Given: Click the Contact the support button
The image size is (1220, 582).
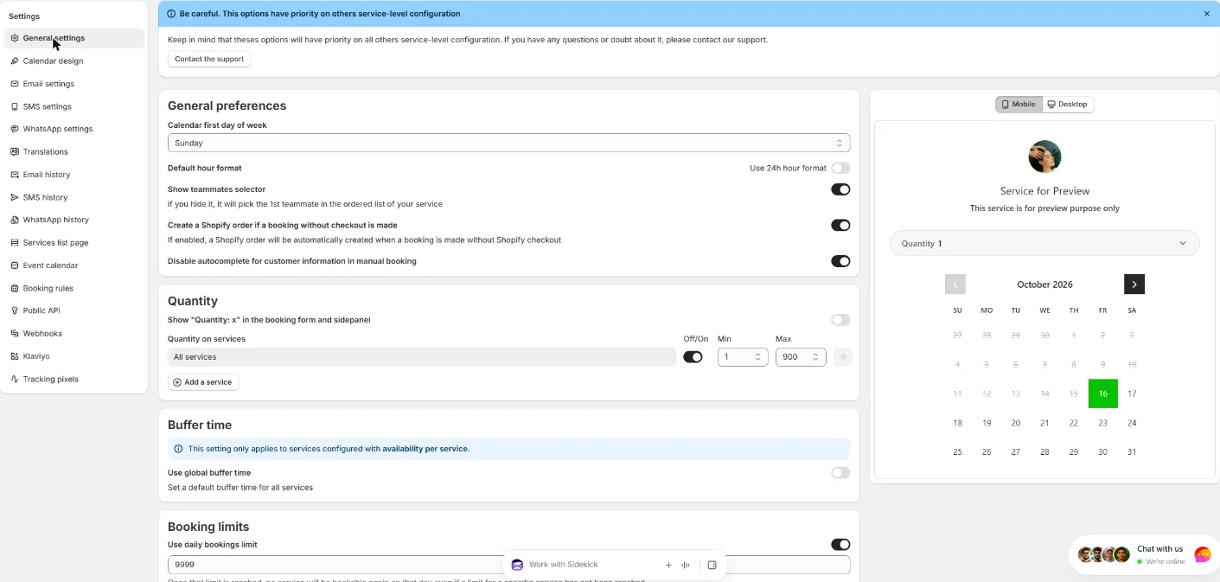Looking at the screenshot, I should [x=209, y=59].
